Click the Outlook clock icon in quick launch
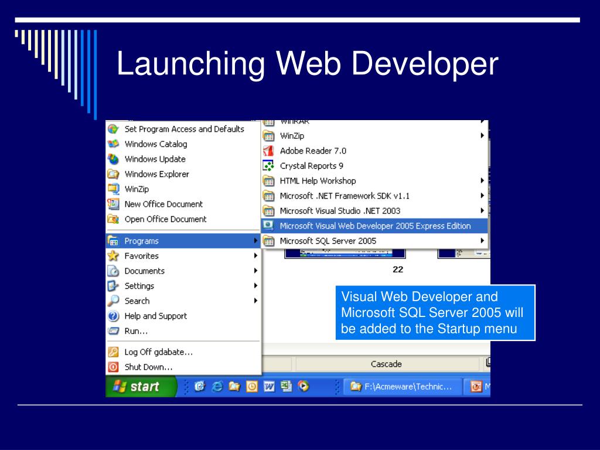Viewport: 600px width, 450px height. [252, 387]
